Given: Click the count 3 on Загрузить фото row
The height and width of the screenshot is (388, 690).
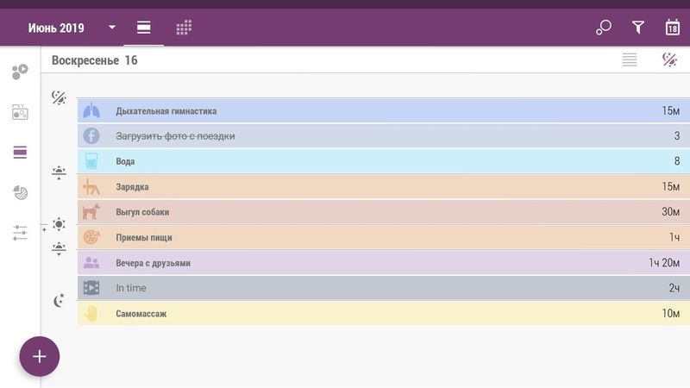Looking at the screenshot, I should pyautogui.click(x=677, y=136).
